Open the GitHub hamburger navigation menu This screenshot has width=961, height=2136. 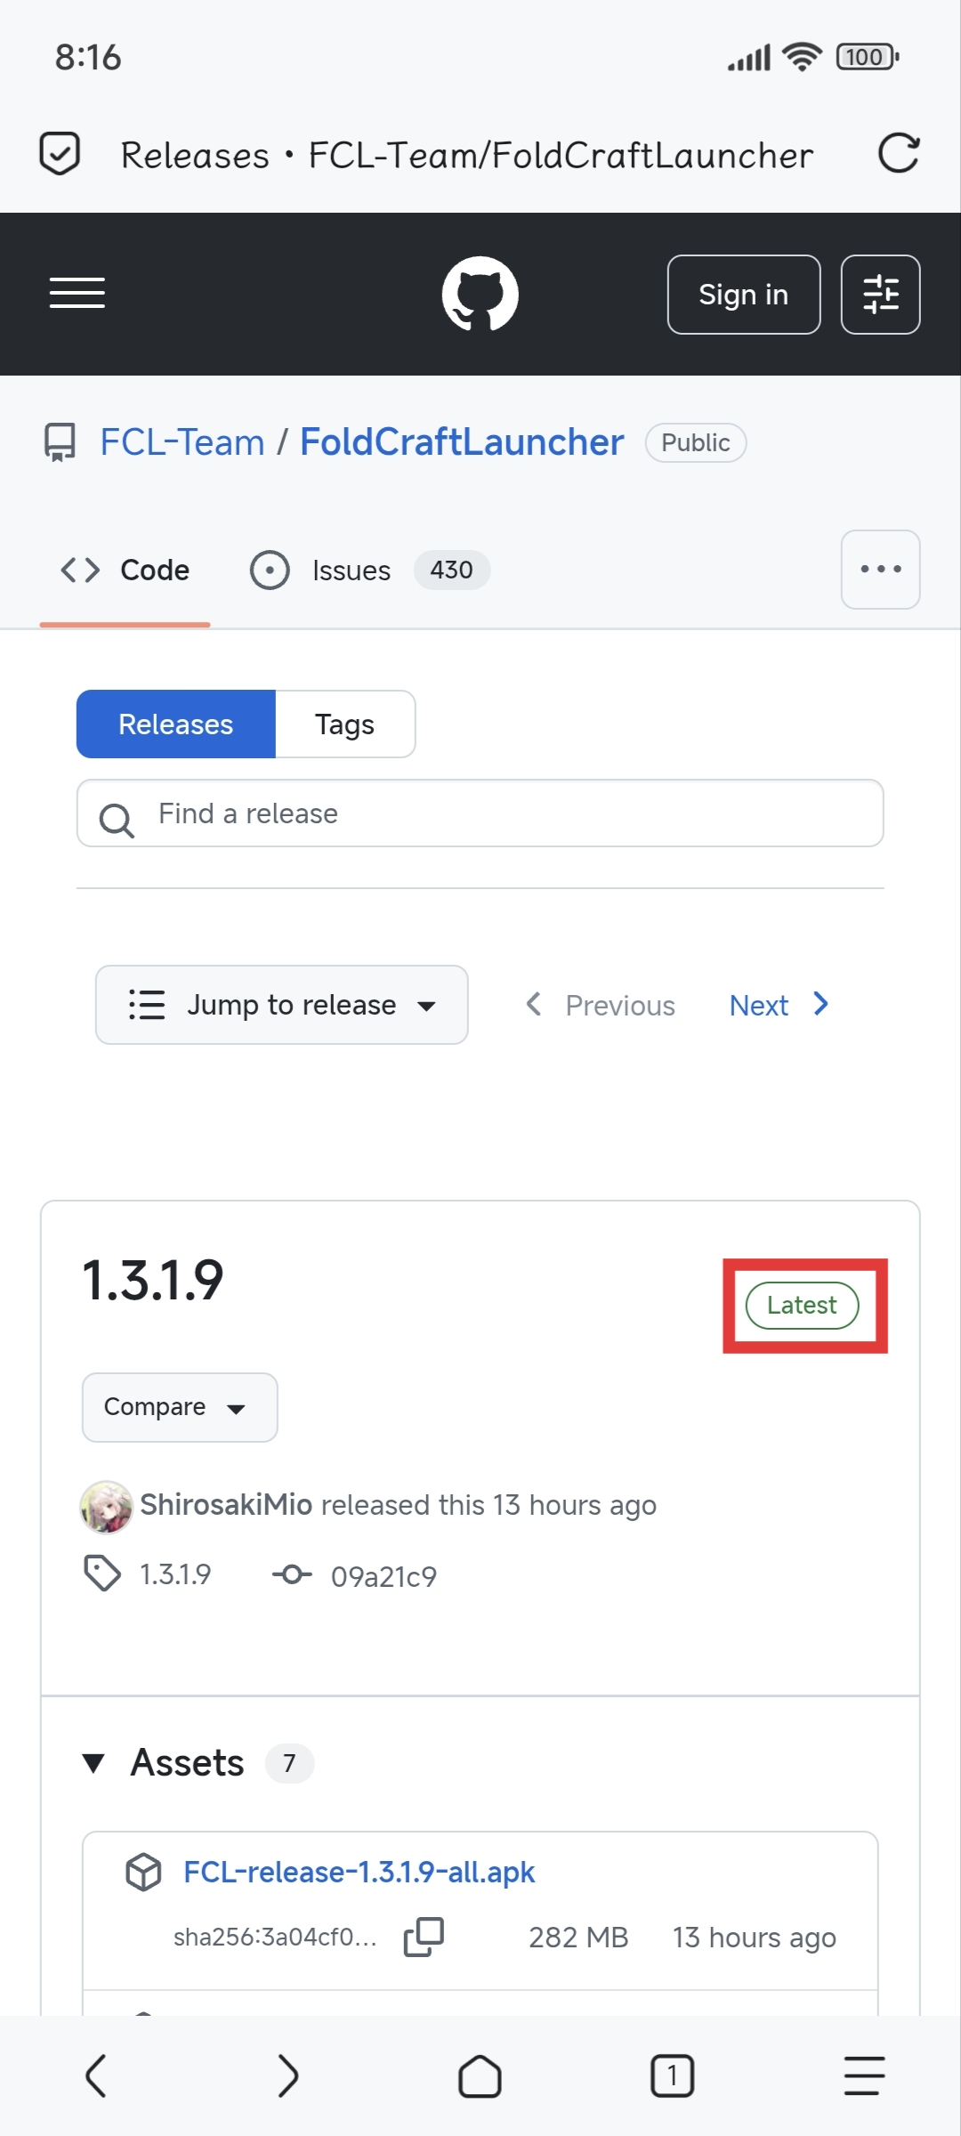[77, 293]
